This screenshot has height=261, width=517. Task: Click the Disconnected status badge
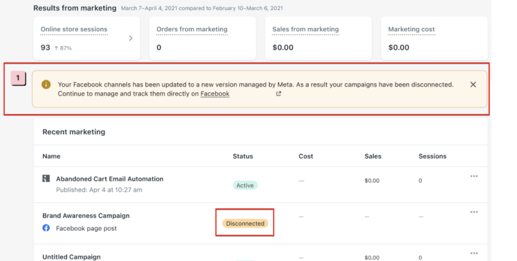245,224
